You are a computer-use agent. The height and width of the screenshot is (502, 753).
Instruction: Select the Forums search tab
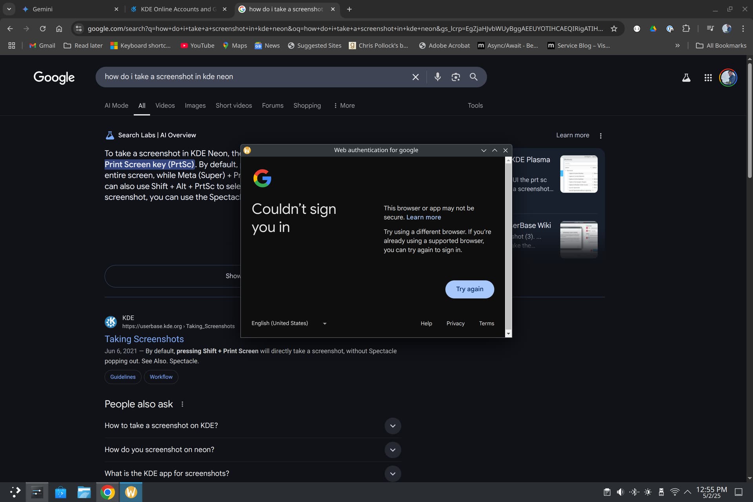coord(273,105)
